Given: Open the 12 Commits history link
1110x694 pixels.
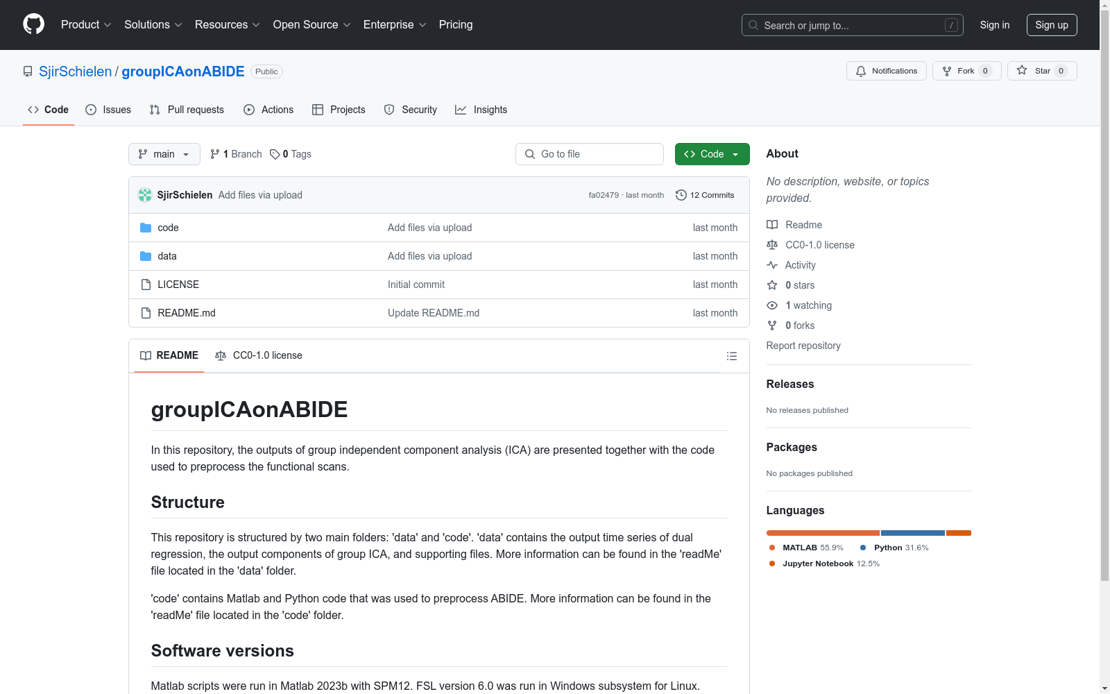Looking at the screenshot, I should (705, 195).
